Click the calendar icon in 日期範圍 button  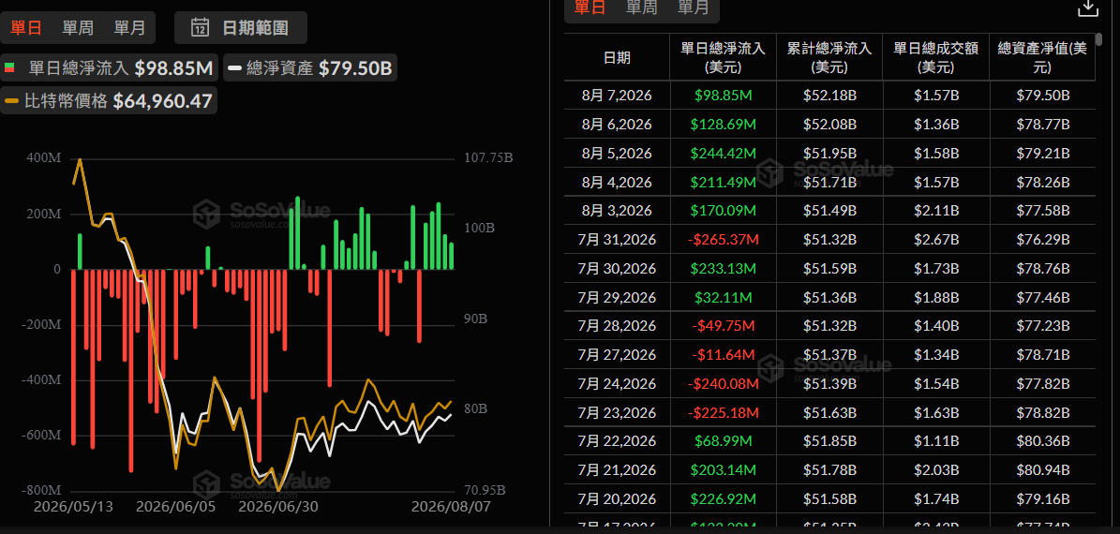pos(200,28)
